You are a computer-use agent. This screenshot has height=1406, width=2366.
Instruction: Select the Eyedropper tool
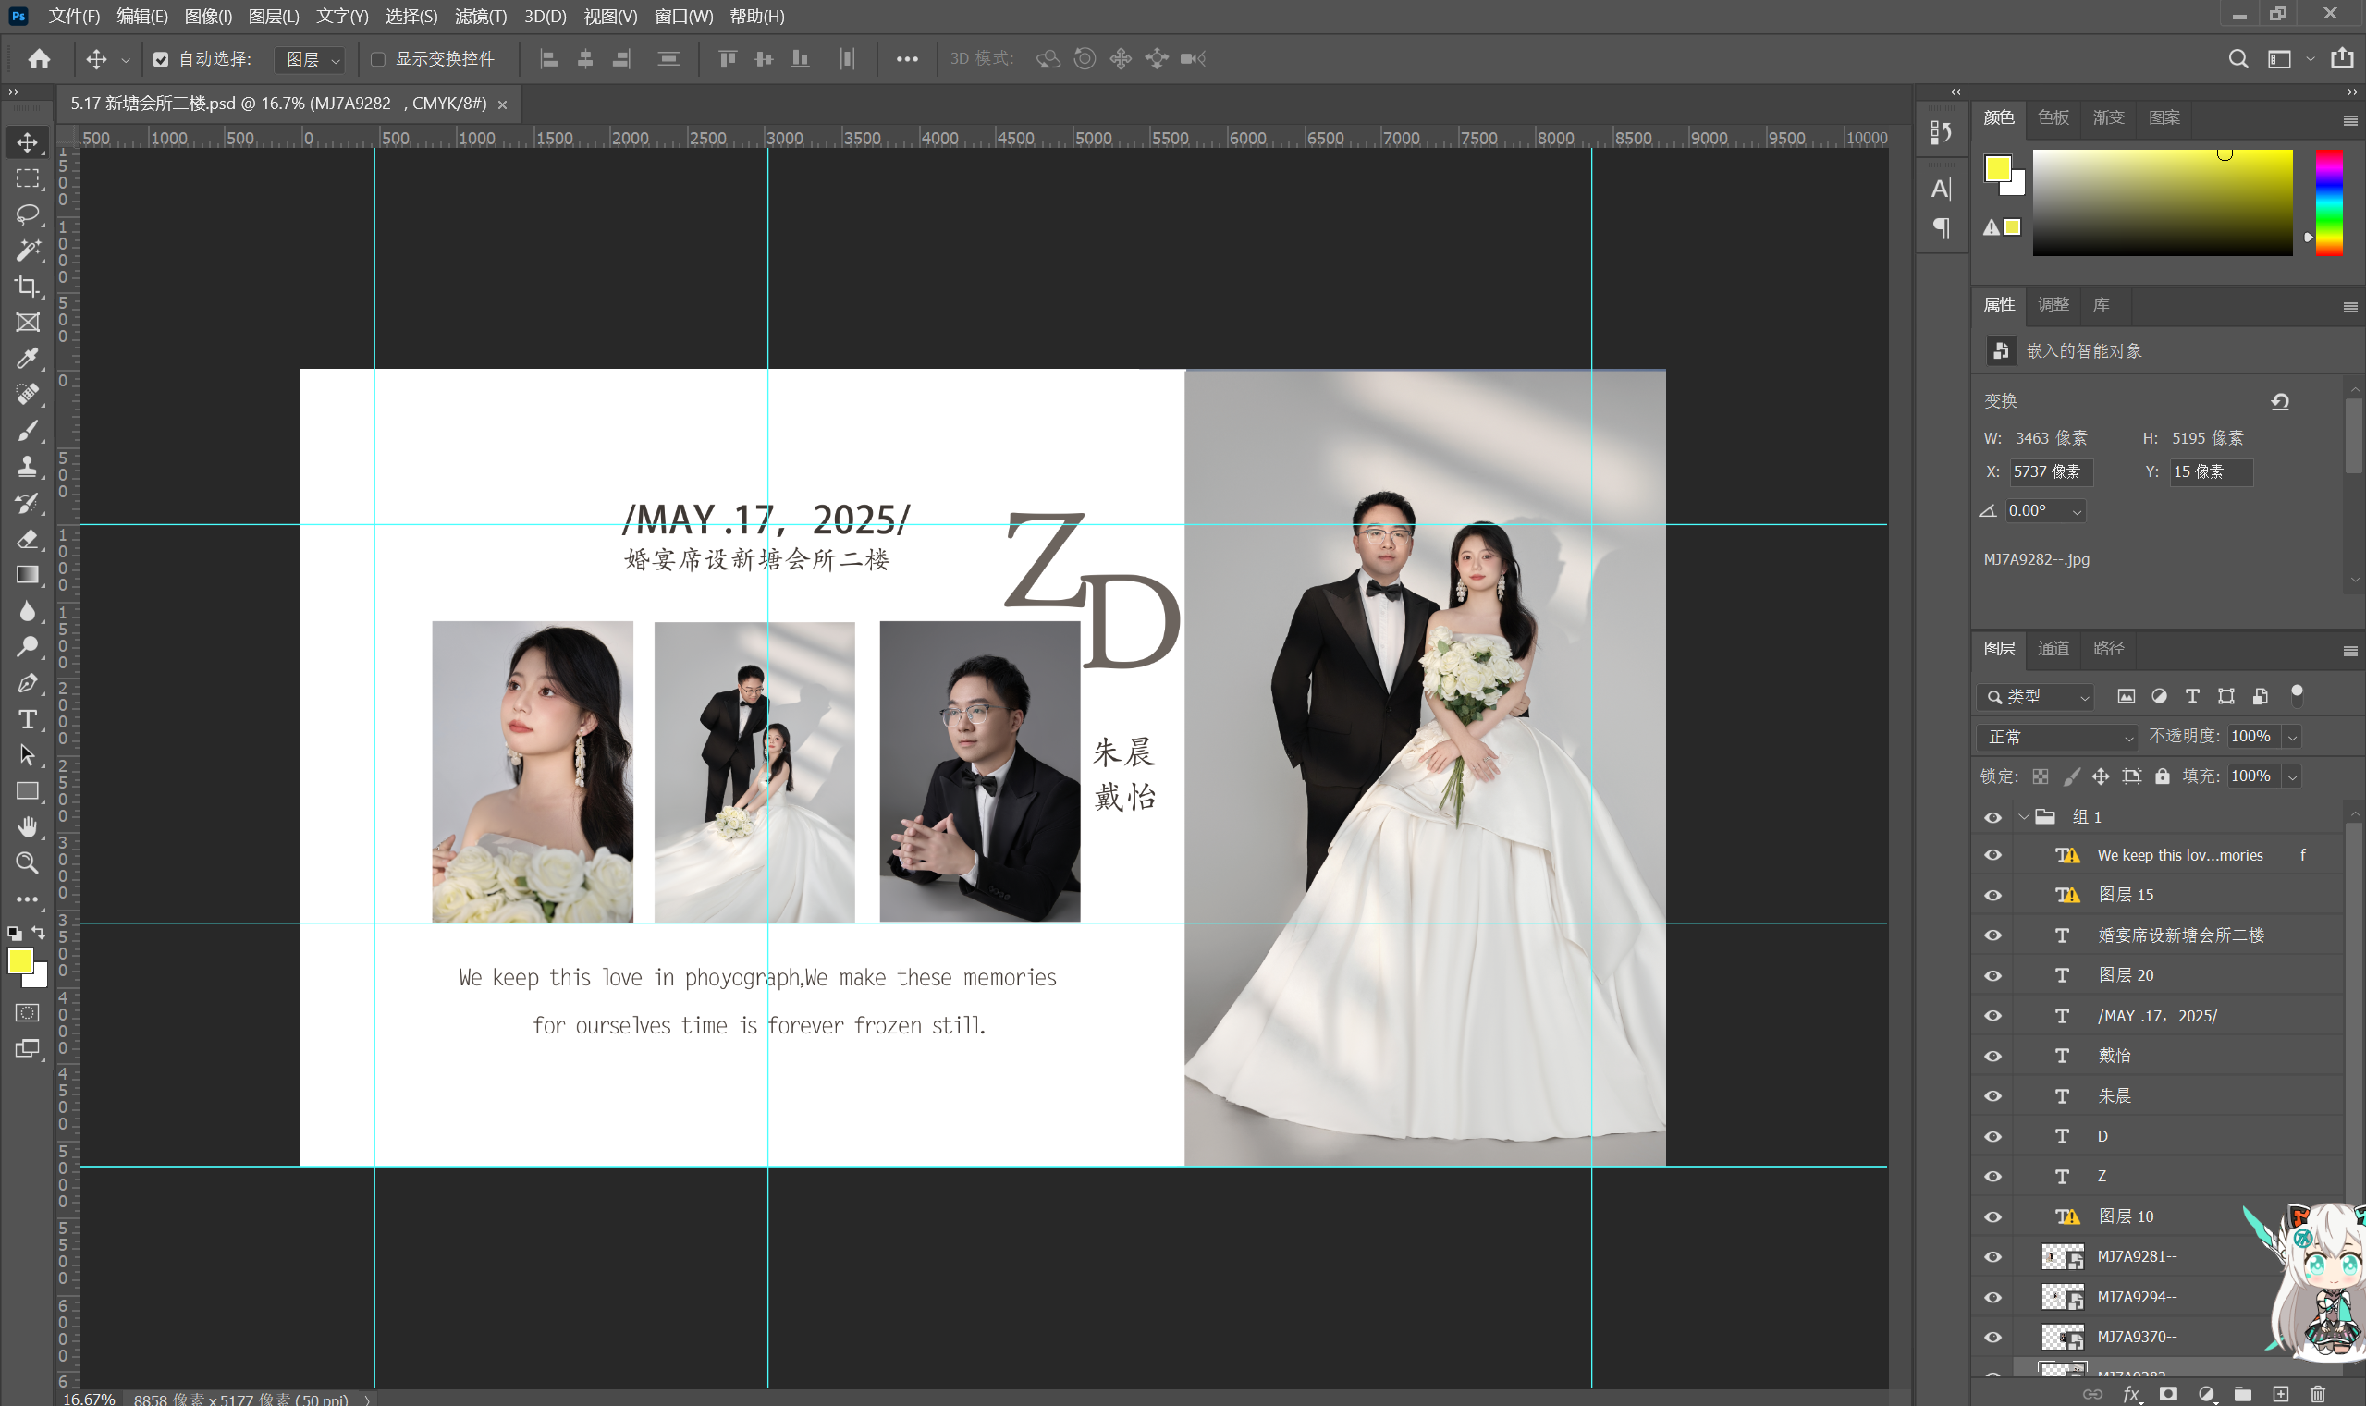(x=28, y=358)
